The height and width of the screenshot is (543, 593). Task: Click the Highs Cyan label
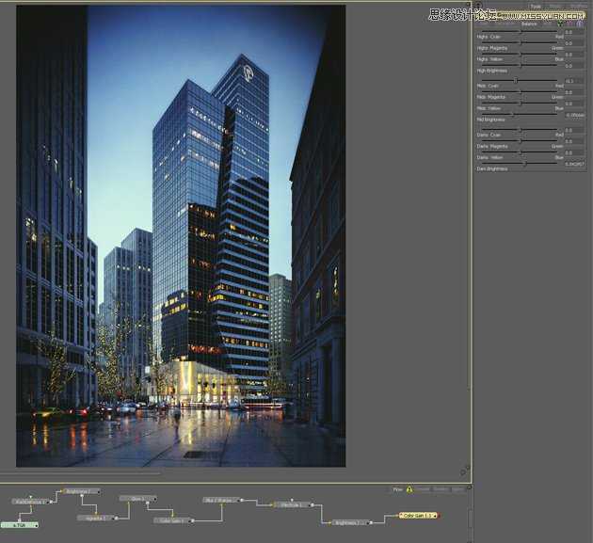tap(489, 37)
